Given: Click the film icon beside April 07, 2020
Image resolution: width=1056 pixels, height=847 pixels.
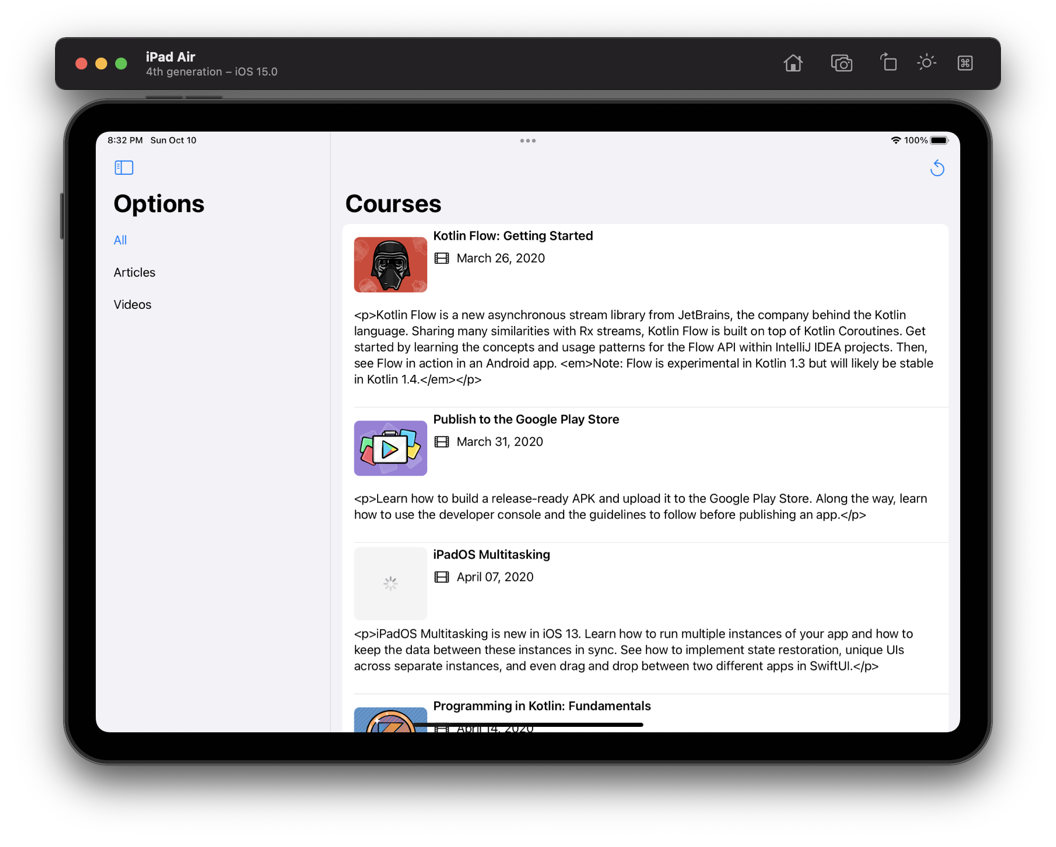Looking at the screenshot, I should (x=441, y=577).
